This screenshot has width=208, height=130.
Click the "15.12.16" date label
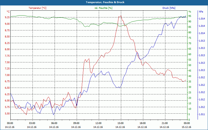(x=186, y=127)
